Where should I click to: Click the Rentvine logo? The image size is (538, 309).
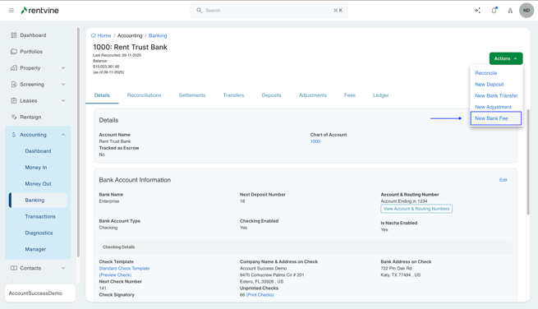[39, 11]
